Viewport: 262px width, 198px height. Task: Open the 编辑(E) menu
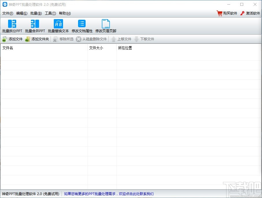[x=22, y=13]
